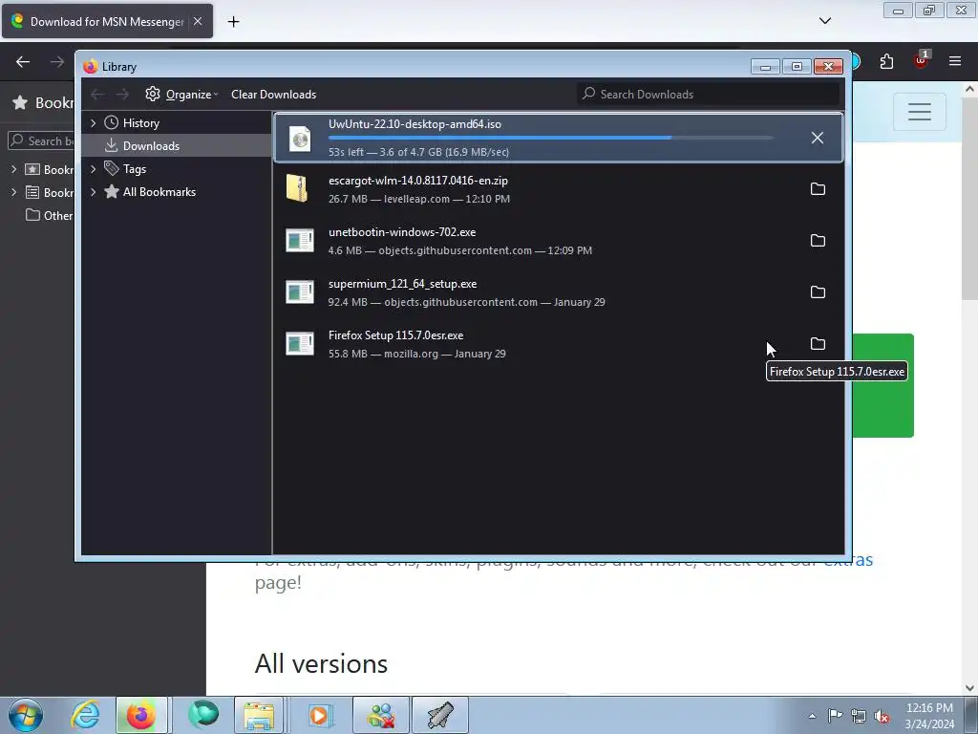Open containing folder for unetbootin-windows-702.exe
Image resolution: width=978 pixels, height=734 pixels.
tap(818, 241)
